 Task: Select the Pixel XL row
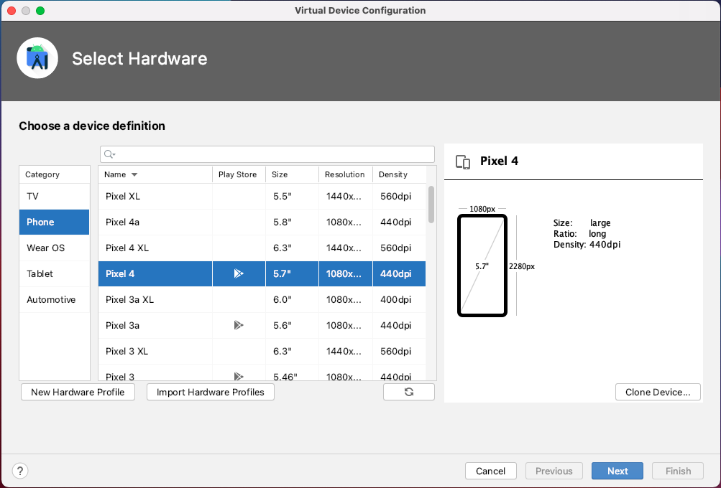[262, 196]
